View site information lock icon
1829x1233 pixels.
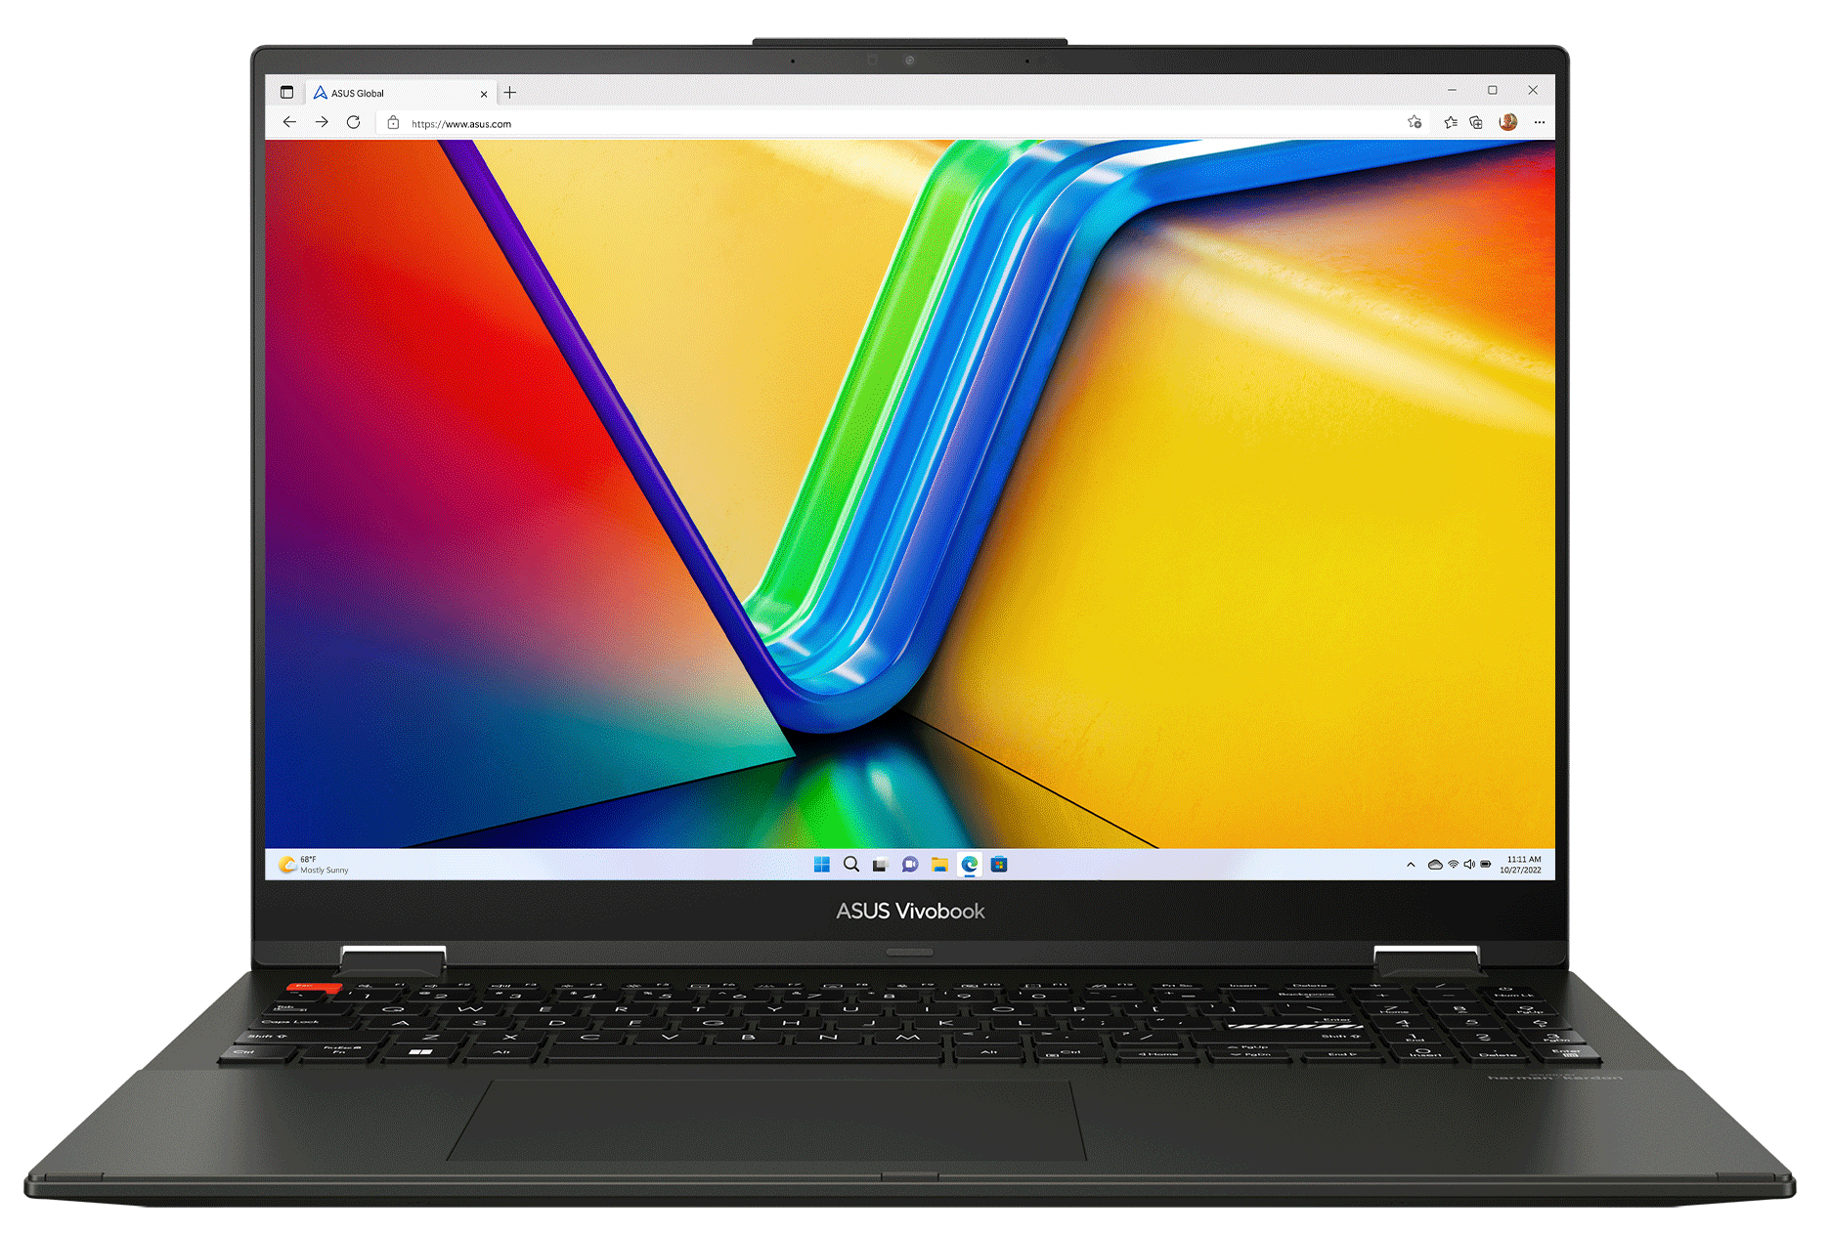(393, 123)
